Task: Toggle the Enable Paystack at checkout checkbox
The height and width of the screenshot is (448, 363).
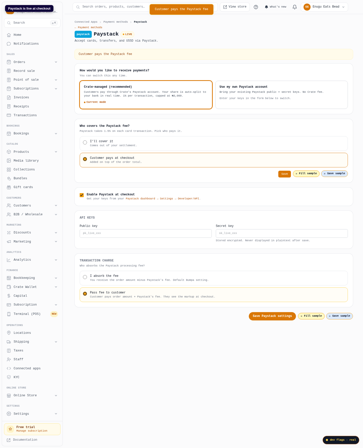Action: pos(82,195)
